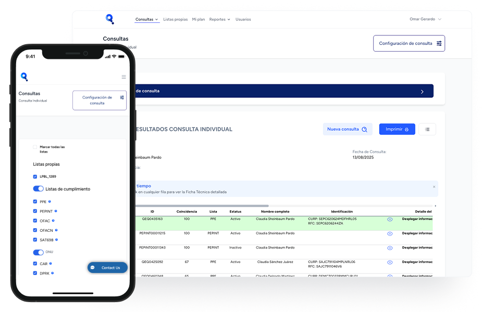
Task: Open the mobile hamburger menu
Action: pos(123,77)
